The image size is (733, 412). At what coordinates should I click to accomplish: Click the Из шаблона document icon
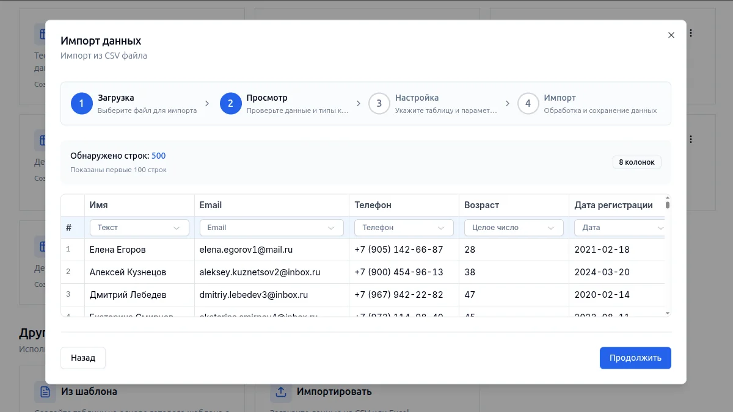45,391
